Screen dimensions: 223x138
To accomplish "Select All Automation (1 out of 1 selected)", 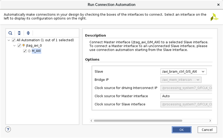I will coord(45,40).
